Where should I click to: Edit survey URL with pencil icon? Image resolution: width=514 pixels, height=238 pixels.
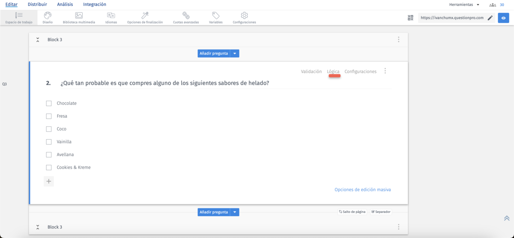point(490,18)
